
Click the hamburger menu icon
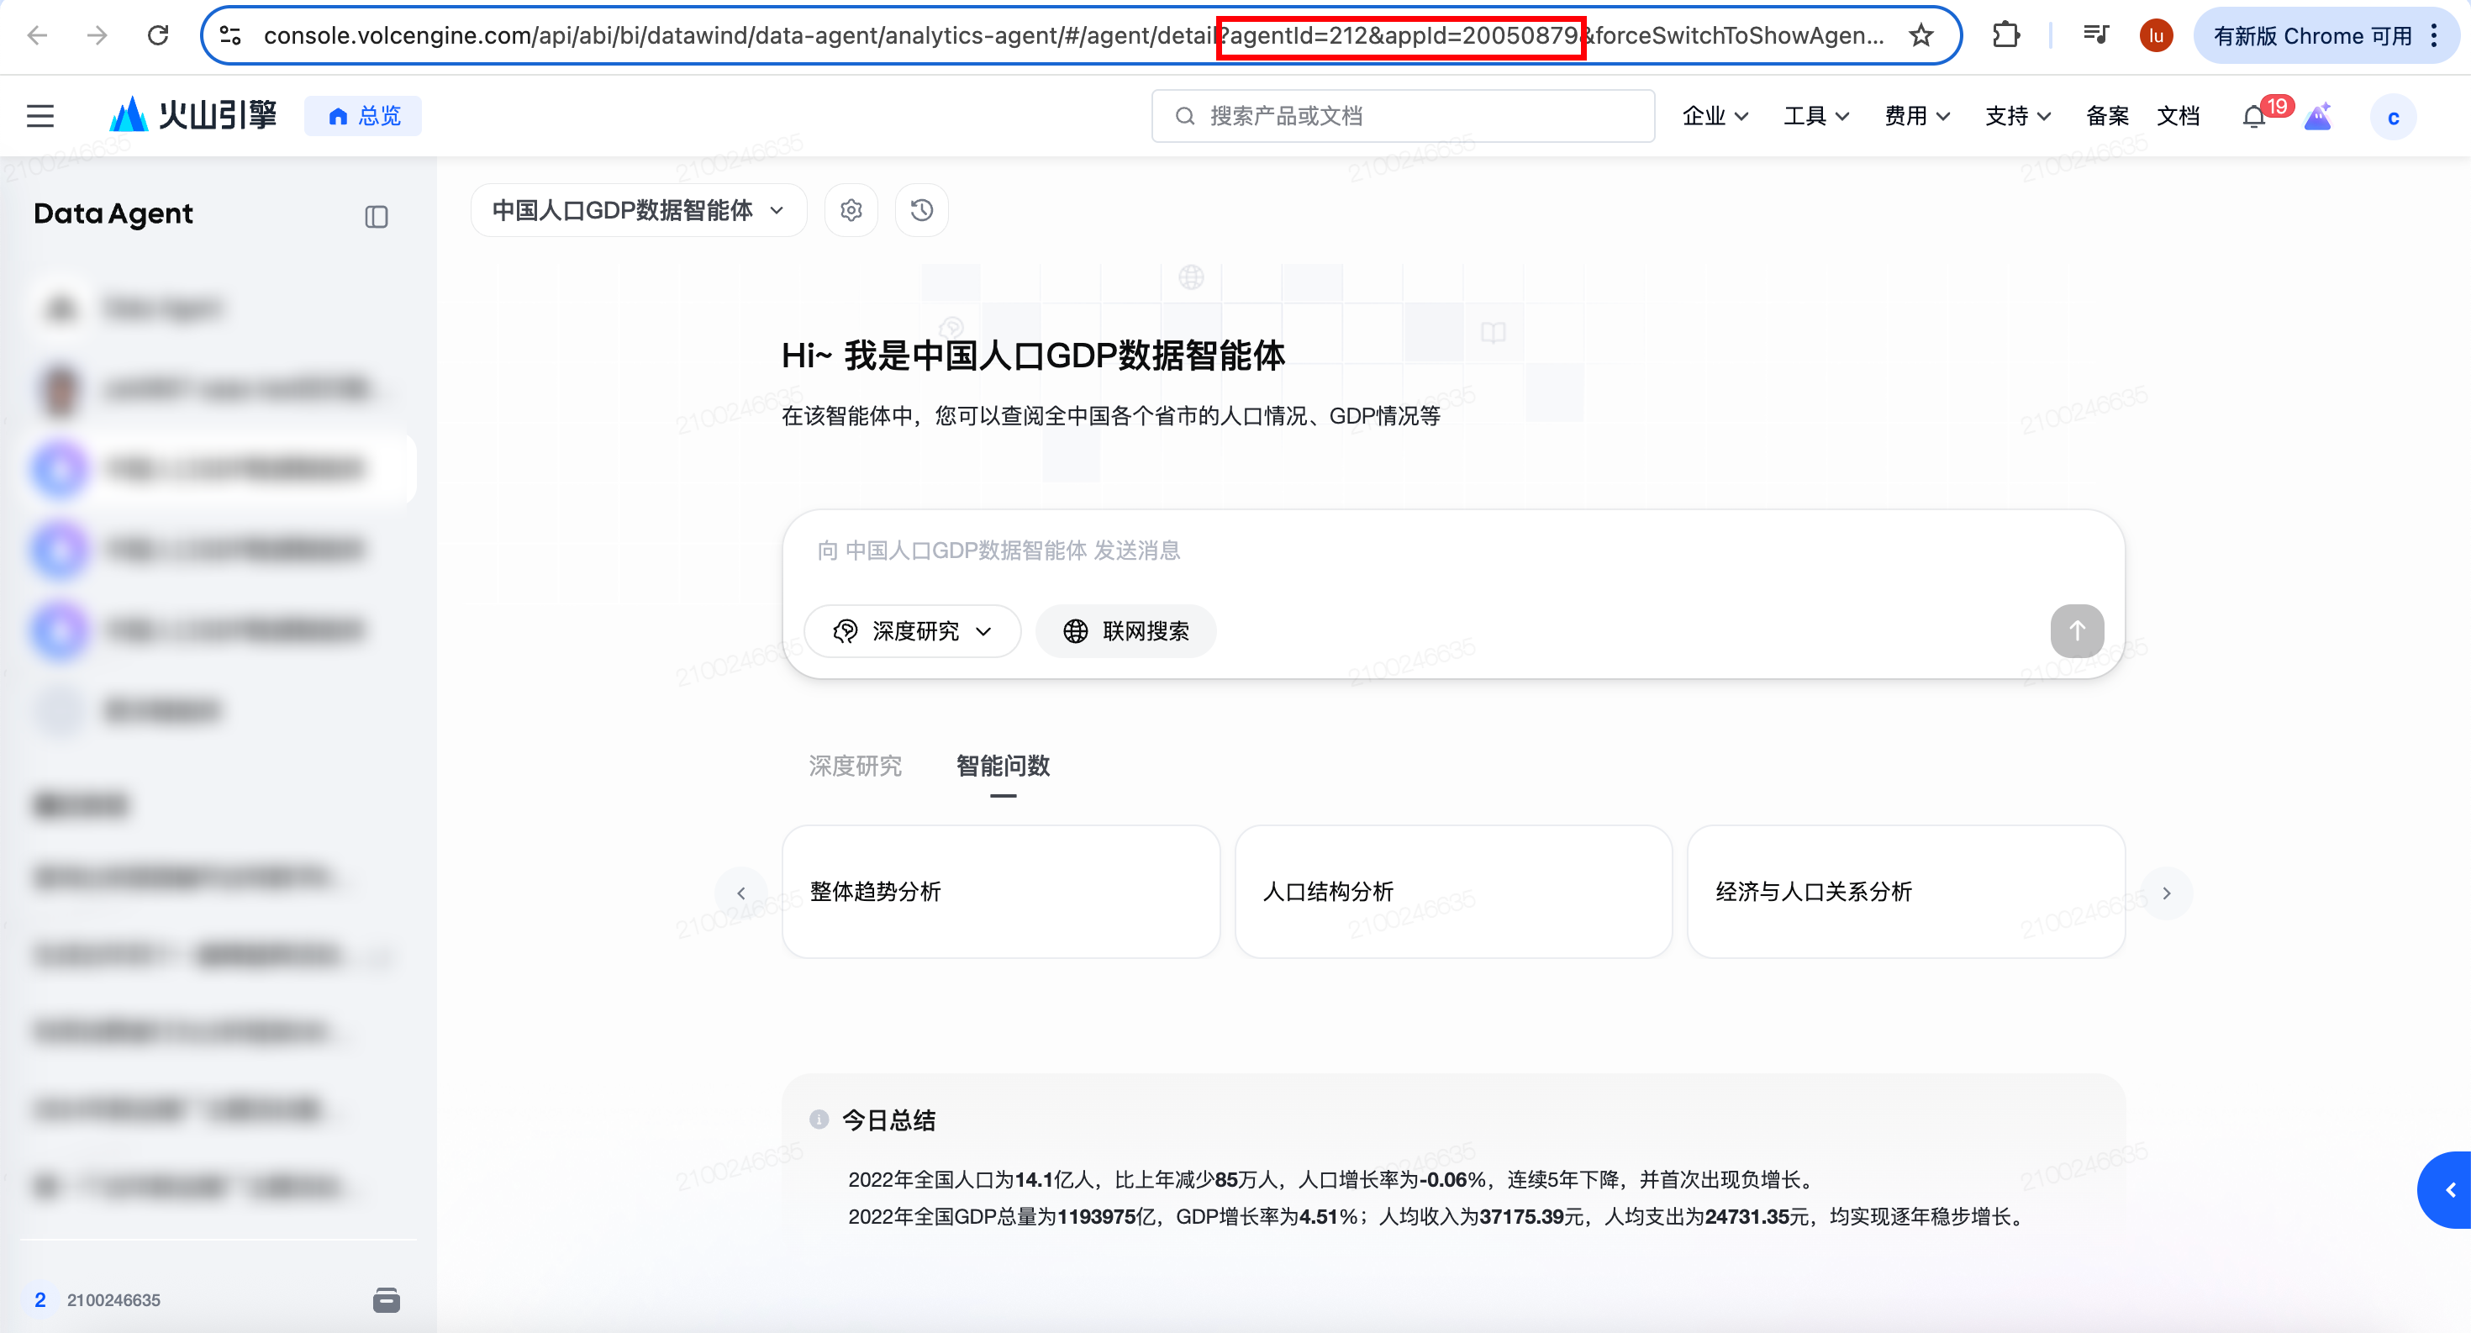(x=40, y=117)
